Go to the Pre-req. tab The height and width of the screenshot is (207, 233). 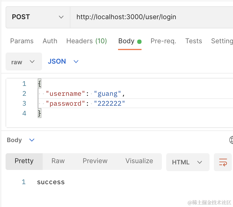tap(163, 41)
